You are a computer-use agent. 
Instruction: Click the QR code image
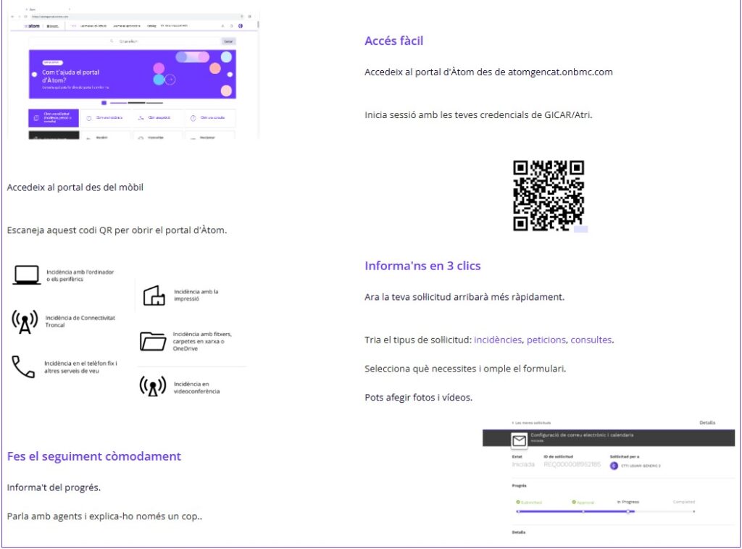[x=549, y=196]
